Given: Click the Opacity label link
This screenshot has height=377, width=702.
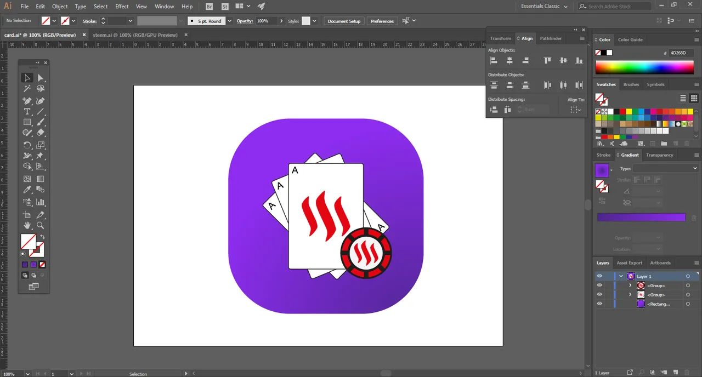Looking at the screenshot, I should (x=245, y=21).
